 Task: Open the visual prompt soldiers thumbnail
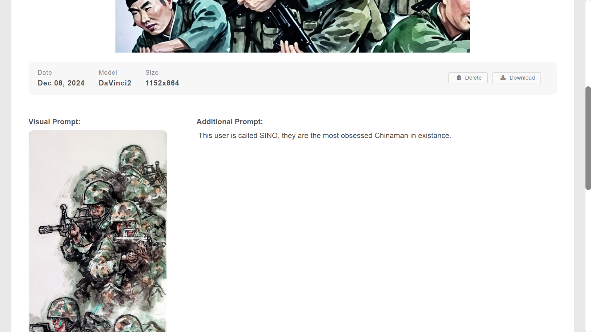[98, 231]
